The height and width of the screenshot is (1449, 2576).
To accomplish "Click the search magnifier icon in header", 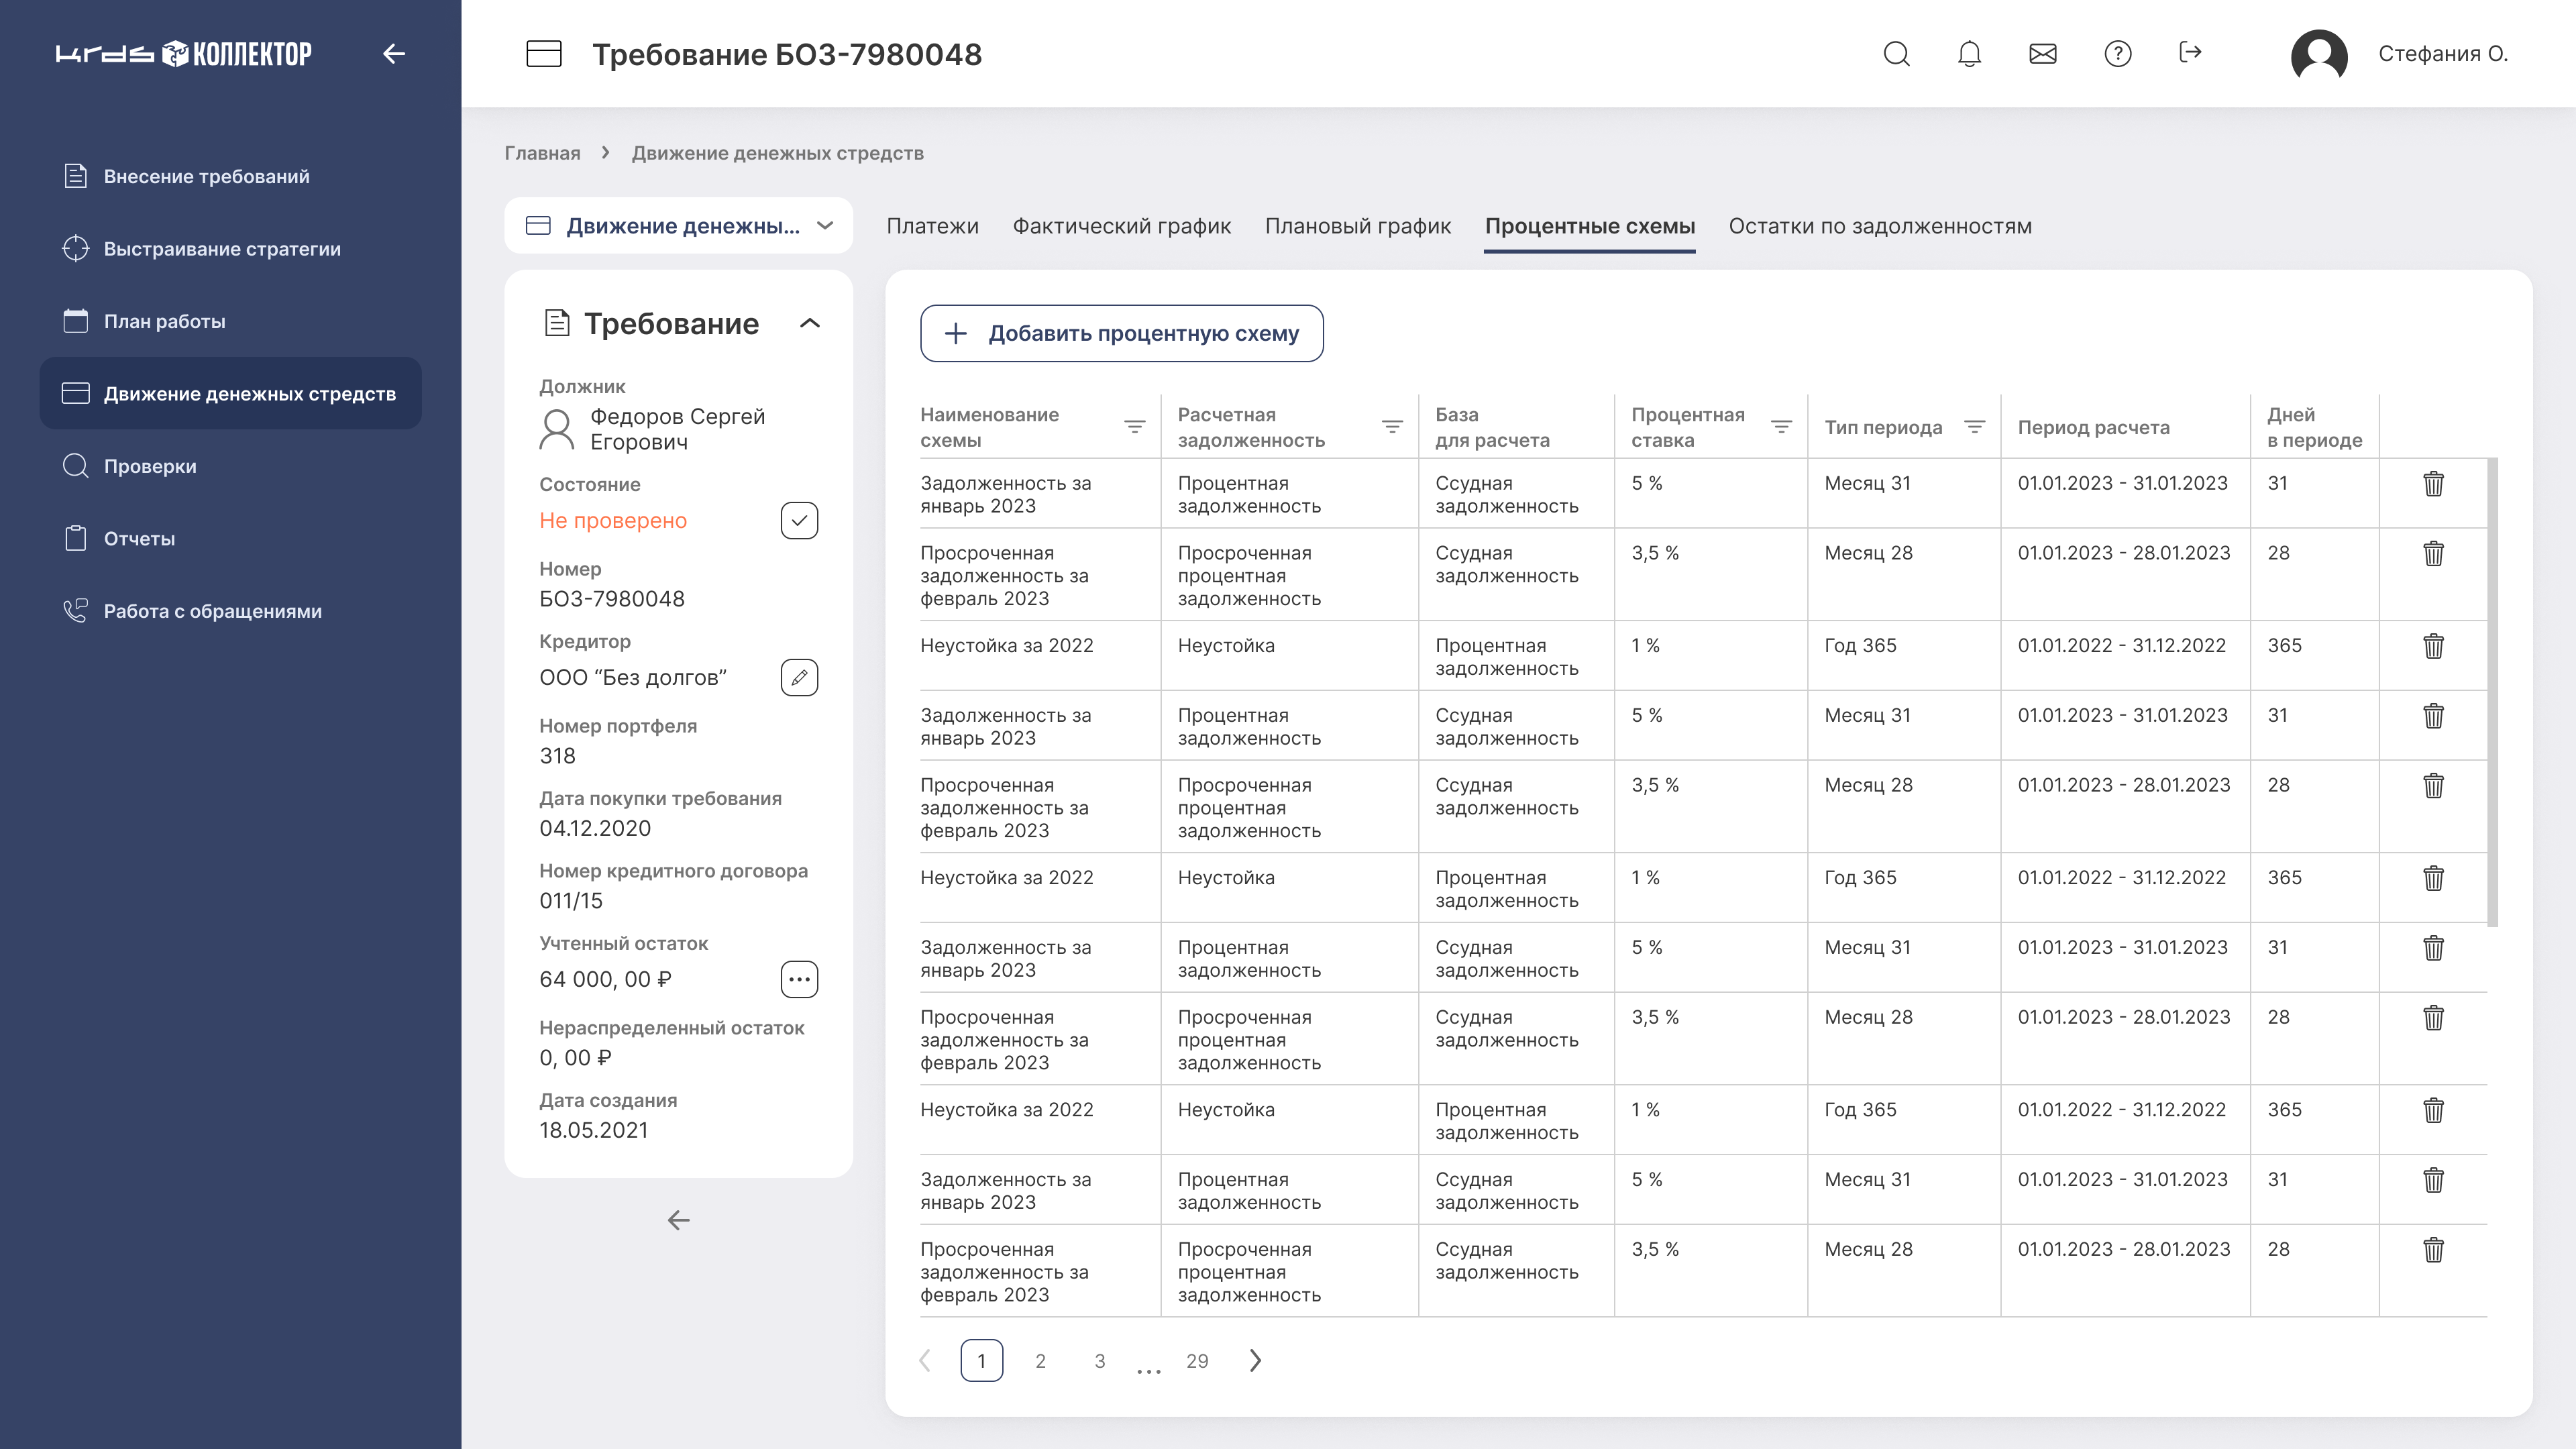I will 1896,54.
